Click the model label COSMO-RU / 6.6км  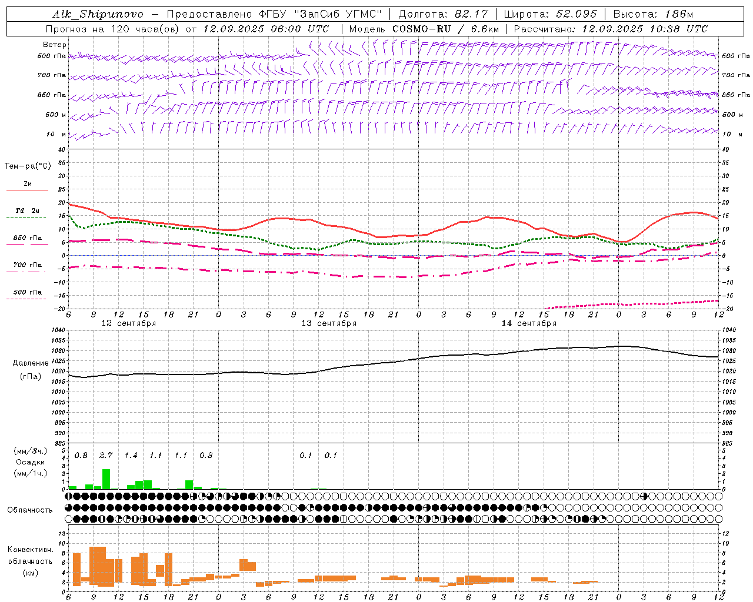pyautogui.click(x=446, y=29)
